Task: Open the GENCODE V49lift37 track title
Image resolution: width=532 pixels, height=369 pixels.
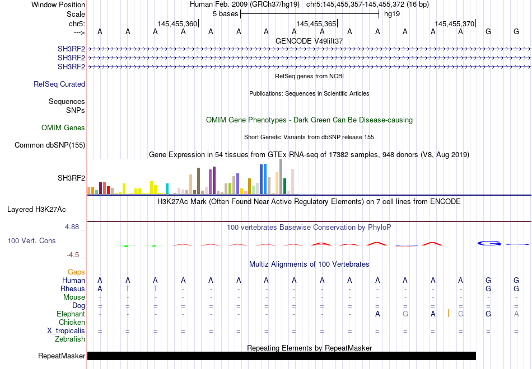Action: (x=309, y=41)
